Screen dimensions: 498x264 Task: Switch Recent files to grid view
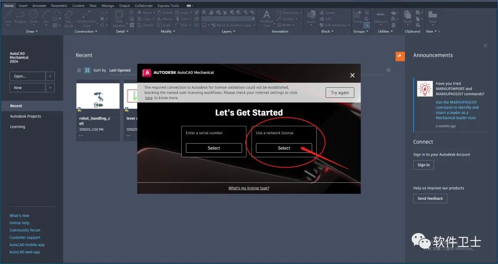pos(87,70)
